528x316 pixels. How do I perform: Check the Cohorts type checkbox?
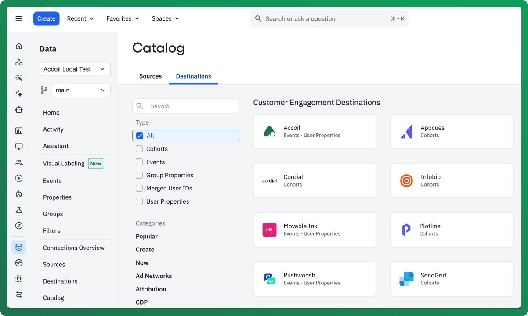(x=139, y=149)
